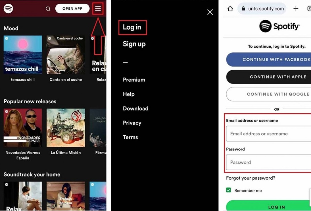Open Premium in the side menu
This screenshot has height=211, width=311.
[134, 80]
